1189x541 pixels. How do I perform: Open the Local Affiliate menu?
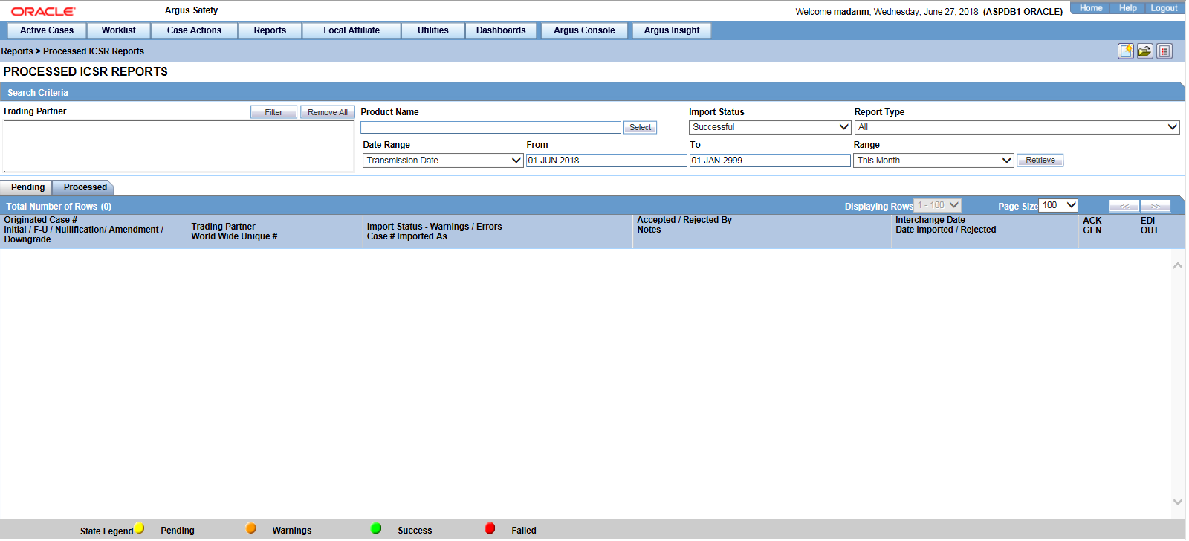tap(351, 30)
